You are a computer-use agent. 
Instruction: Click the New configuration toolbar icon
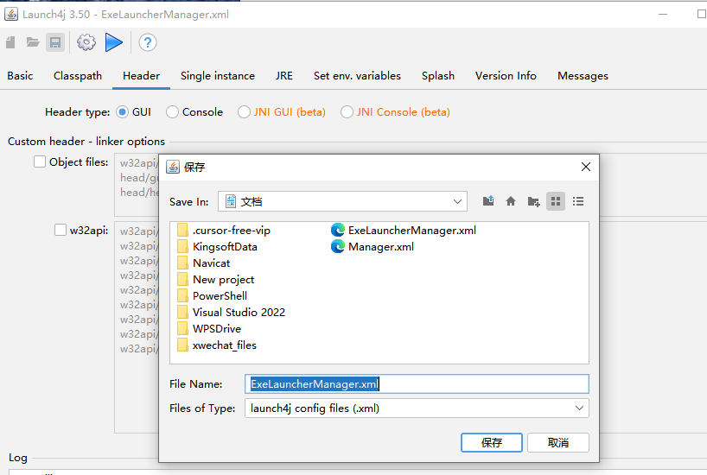pyautogui.click(x=10, y=42)
